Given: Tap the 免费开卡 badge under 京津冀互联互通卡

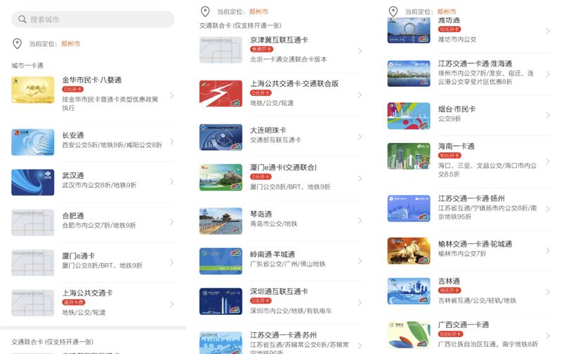Looking at the screenshot, I should point(261,49).
